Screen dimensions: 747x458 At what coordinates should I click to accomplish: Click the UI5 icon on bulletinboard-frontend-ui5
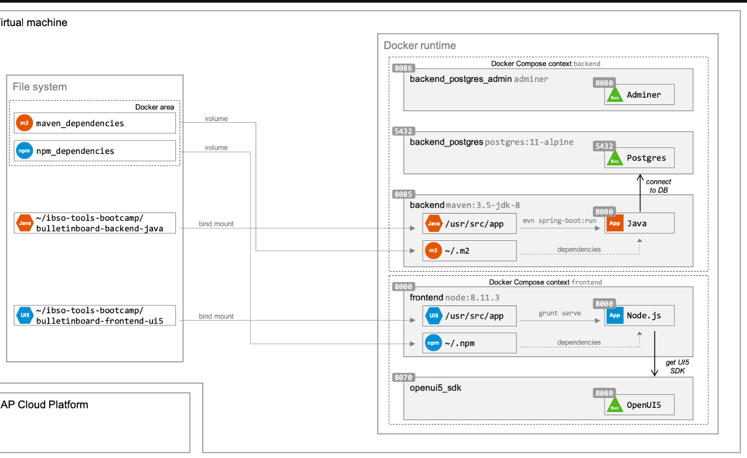point(25,315)
